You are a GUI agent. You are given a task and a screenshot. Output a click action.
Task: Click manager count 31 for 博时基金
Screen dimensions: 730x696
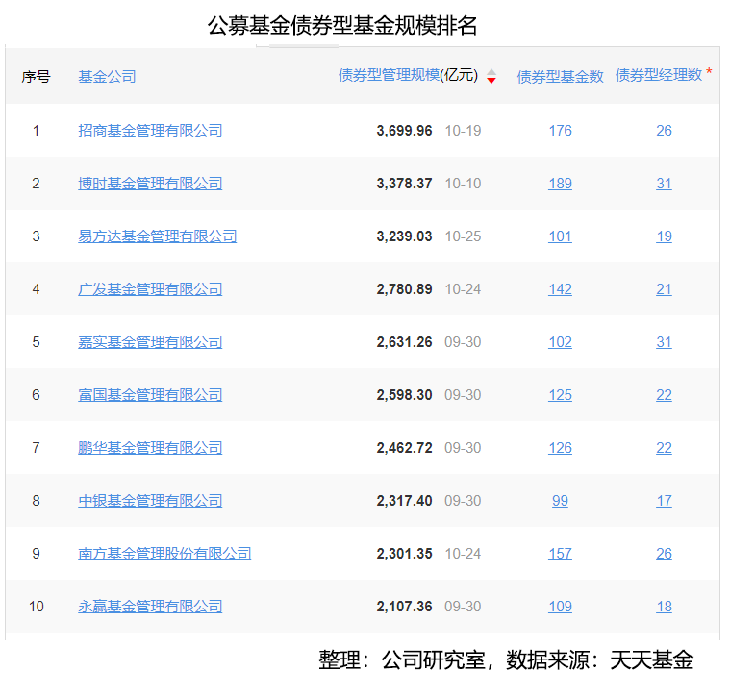point(664,184)
